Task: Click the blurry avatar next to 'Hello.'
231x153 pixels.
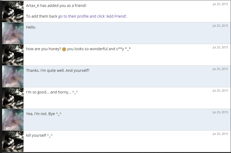Action: [x=13, y=33]
